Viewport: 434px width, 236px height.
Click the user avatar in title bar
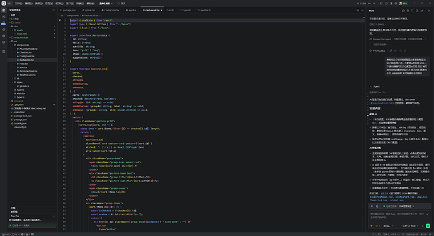pos(401,3)
